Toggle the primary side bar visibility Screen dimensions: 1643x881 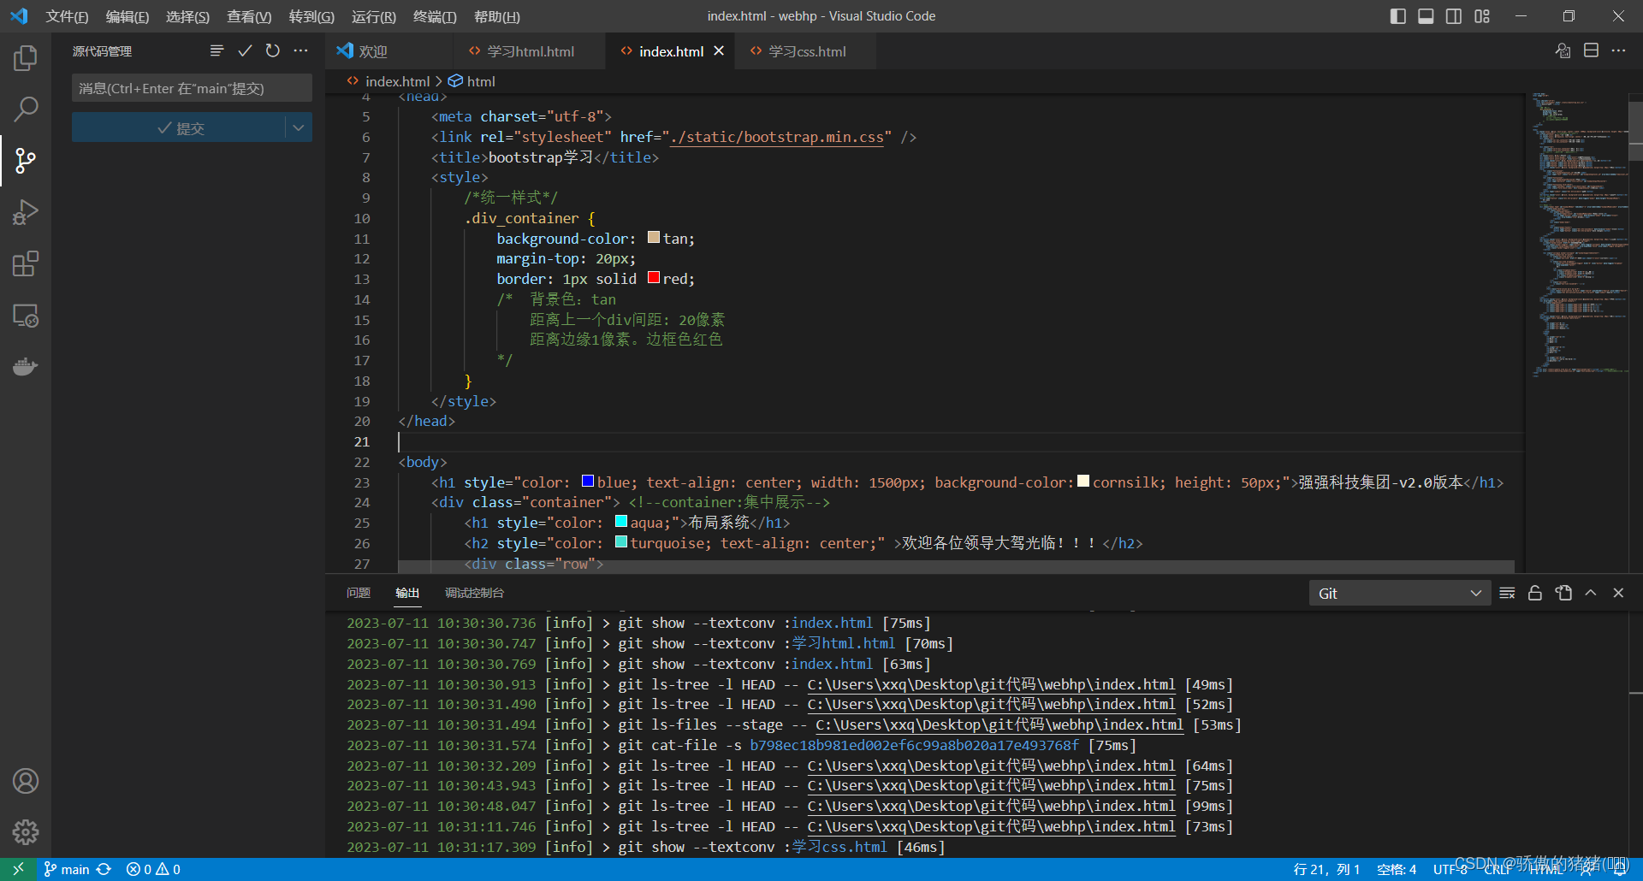(x=1397, y=16)
